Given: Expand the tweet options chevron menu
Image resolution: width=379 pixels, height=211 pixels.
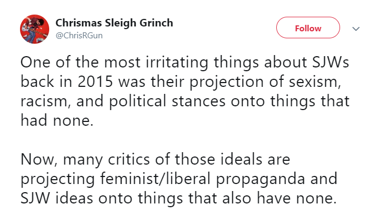Looking at the screenshot, I should coord(356,29).
